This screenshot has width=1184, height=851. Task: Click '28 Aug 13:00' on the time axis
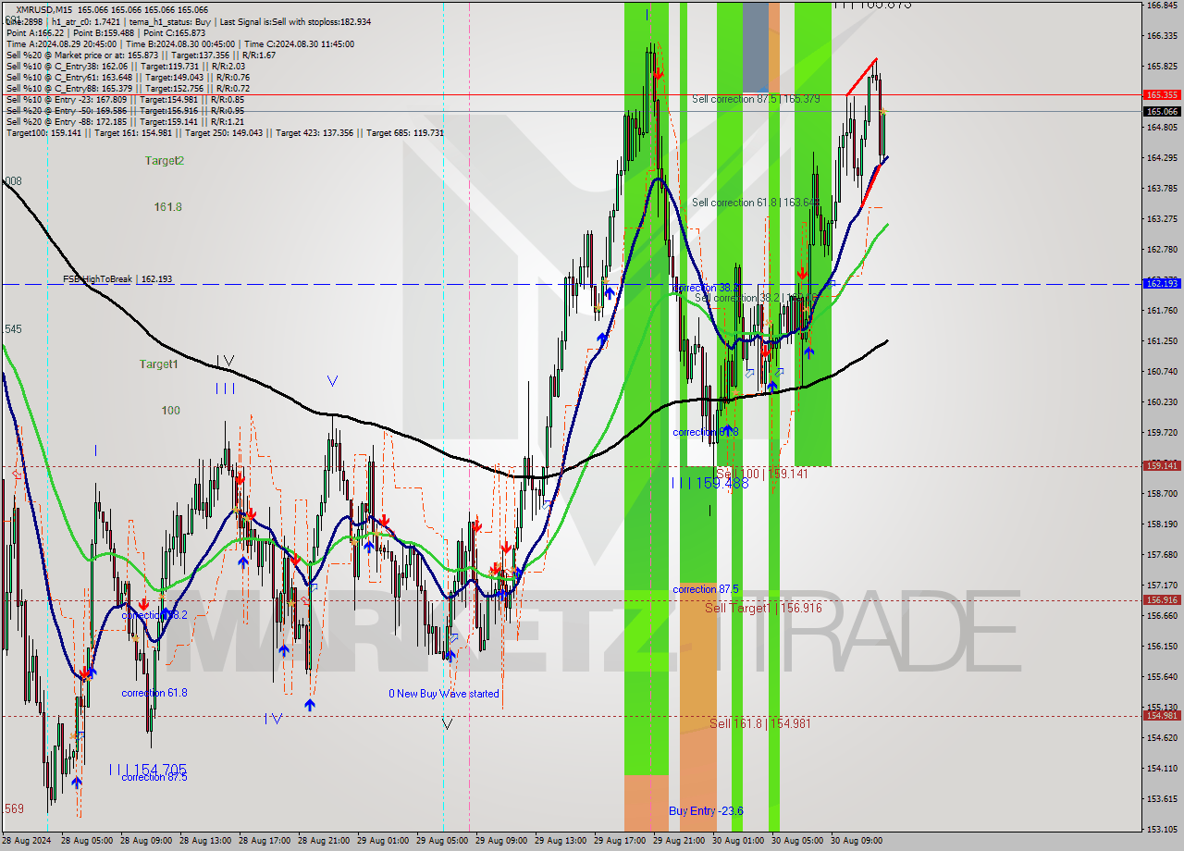point(205,842)
